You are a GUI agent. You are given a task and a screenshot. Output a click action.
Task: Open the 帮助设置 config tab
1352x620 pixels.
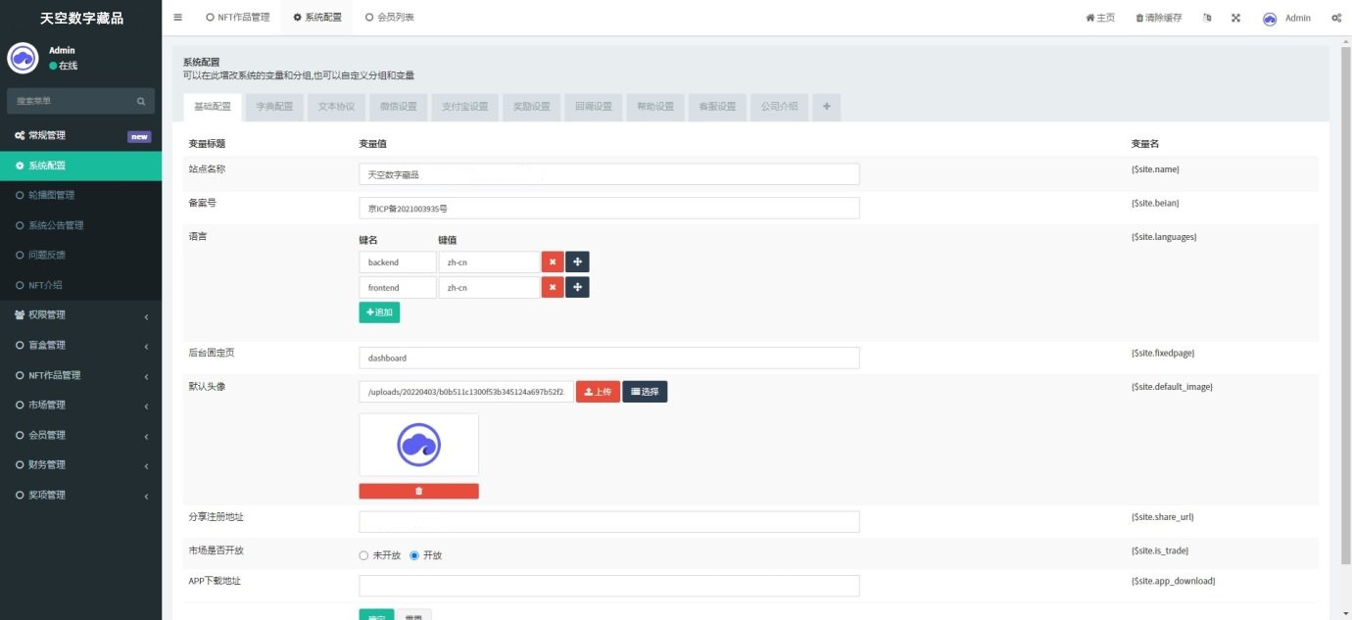point(655,107)
